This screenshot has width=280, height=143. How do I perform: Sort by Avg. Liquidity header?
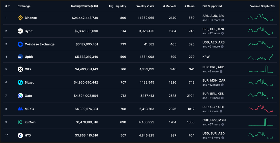click(117, 6)
